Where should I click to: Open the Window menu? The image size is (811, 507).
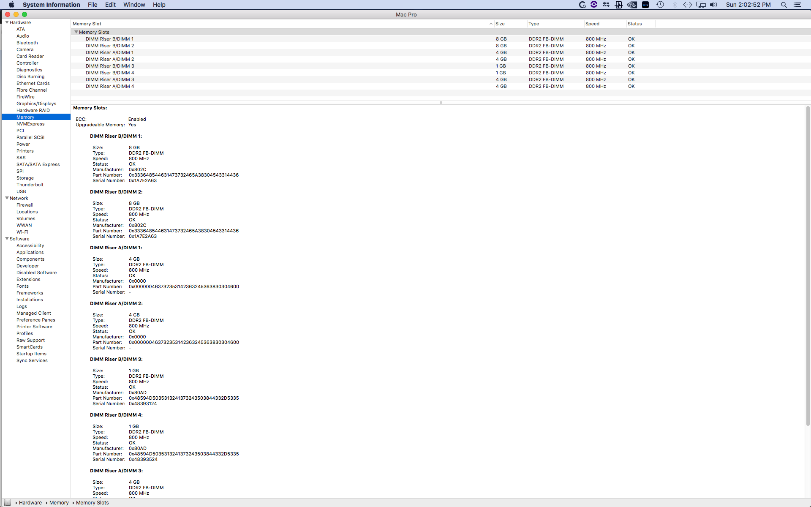(134, 5)
